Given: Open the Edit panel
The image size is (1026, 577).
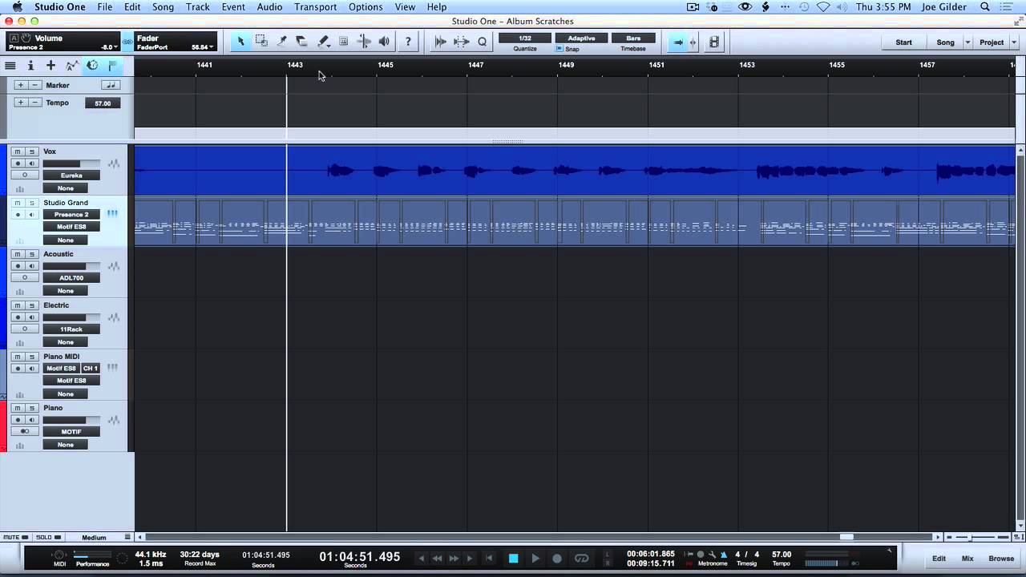Looking at the screenshot, I should click(939, 559).
